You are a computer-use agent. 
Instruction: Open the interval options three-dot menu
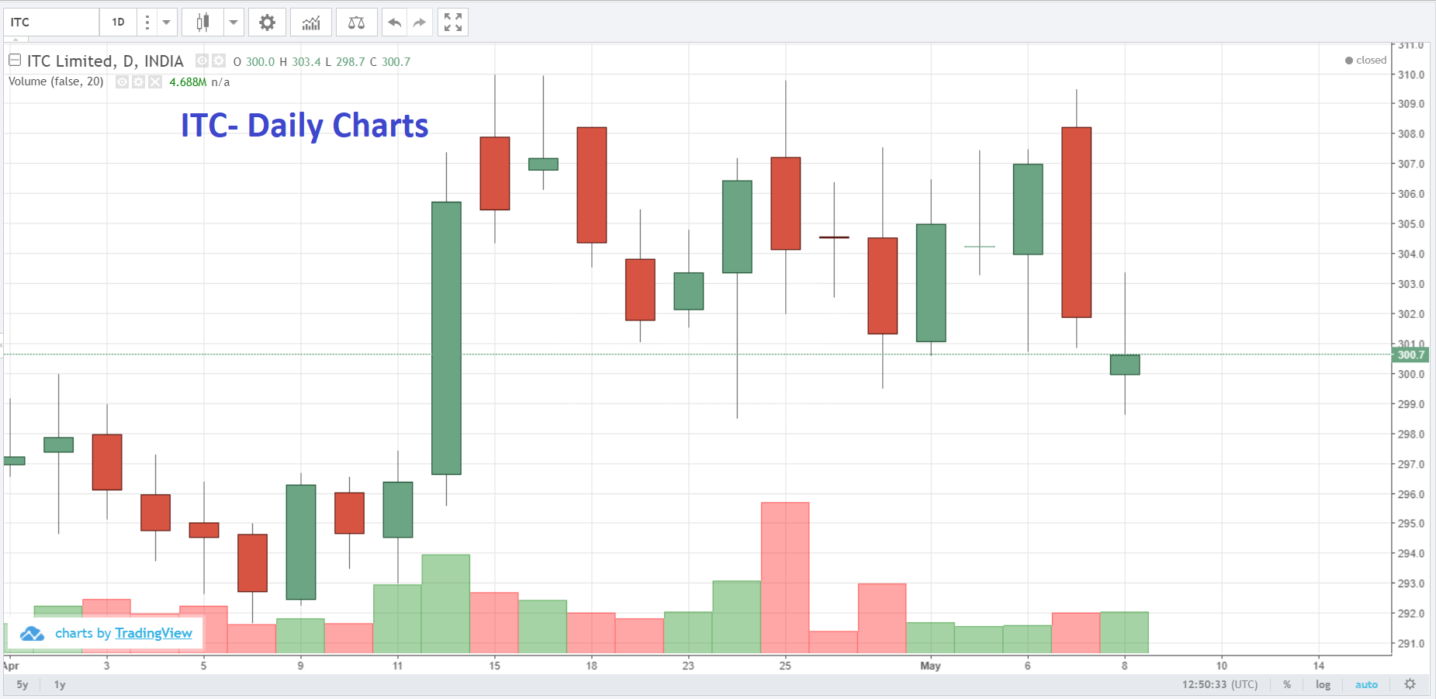click(147, 22)
